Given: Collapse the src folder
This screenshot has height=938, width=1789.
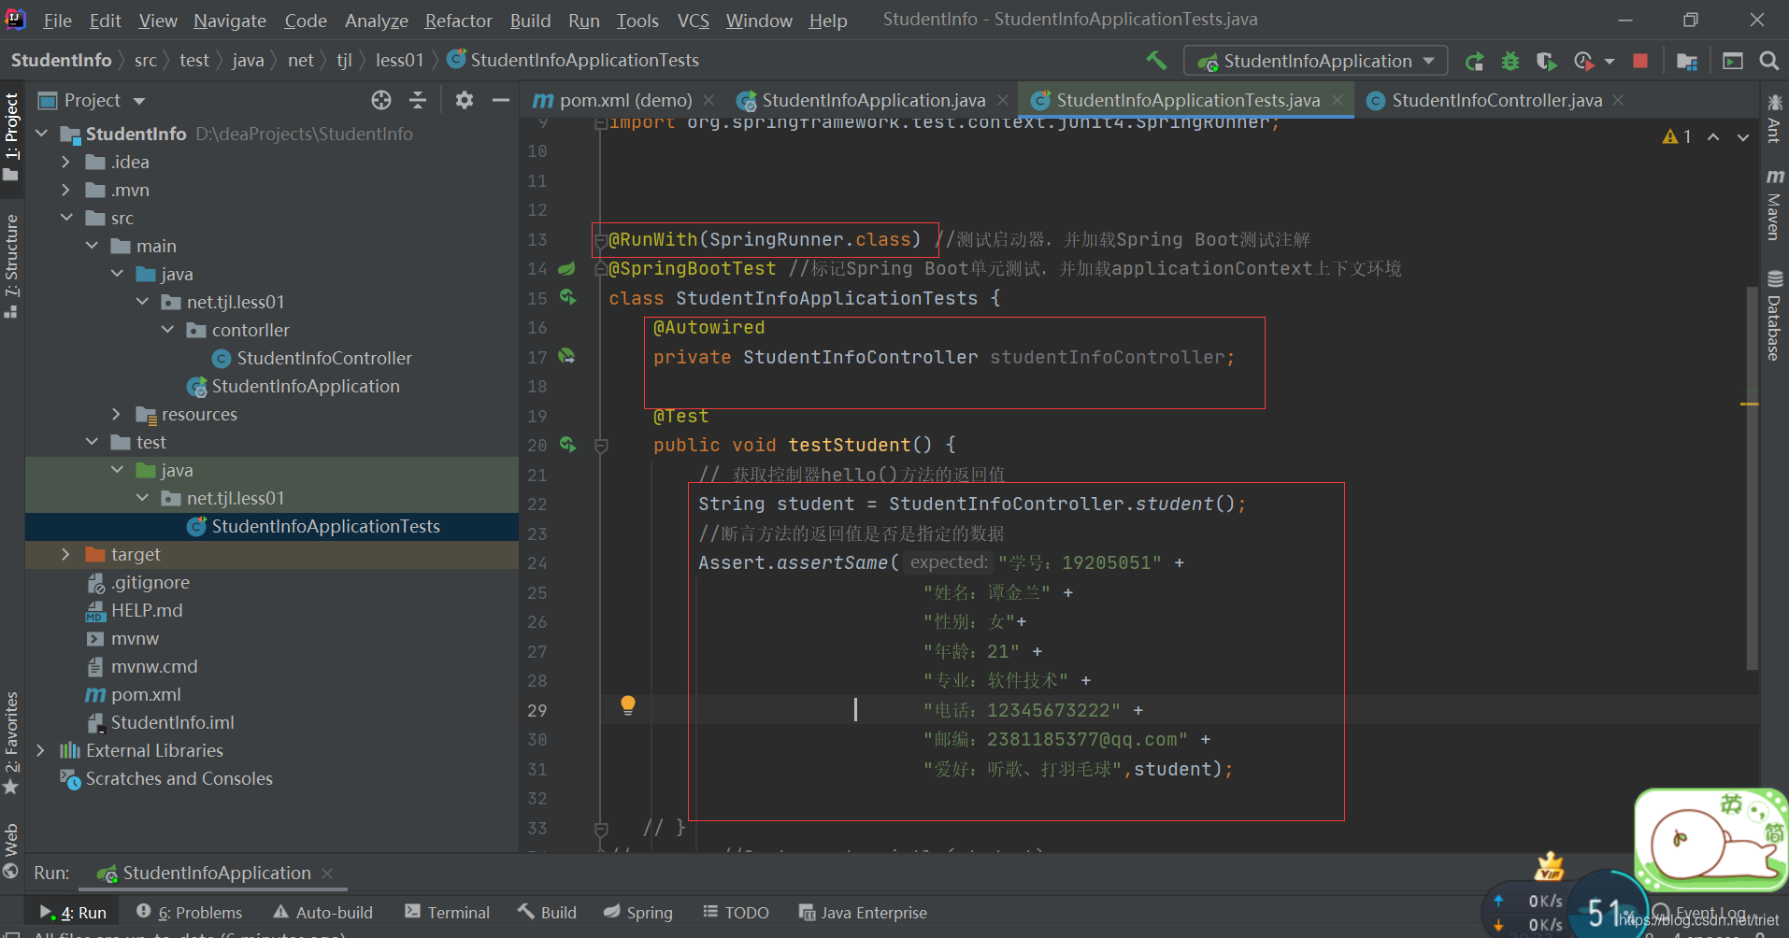Looking at the screenshot, I should coord(65,218).
